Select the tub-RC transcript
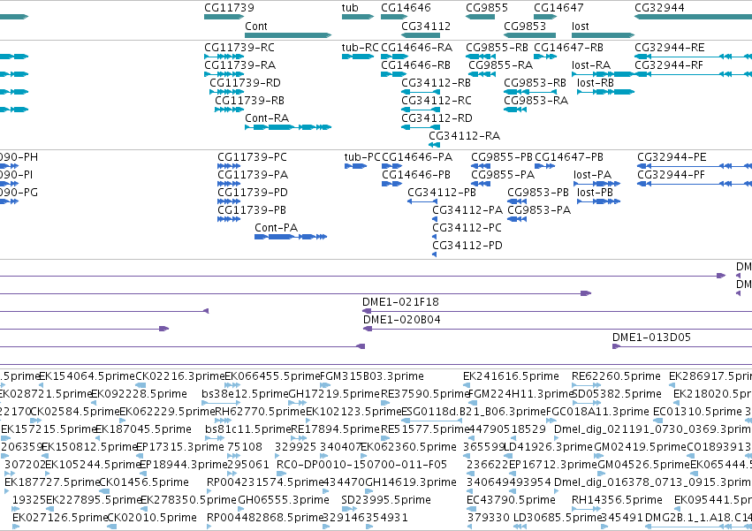This screenshot has height=531, width=752. (x=358, y=57)
